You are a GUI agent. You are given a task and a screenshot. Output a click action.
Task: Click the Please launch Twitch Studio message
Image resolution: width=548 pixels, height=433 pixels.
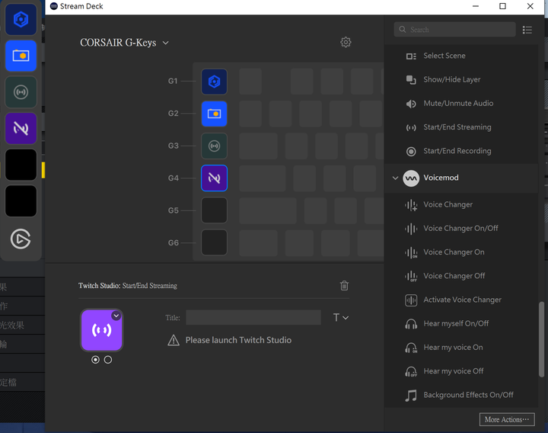click(x=238, y=340)
